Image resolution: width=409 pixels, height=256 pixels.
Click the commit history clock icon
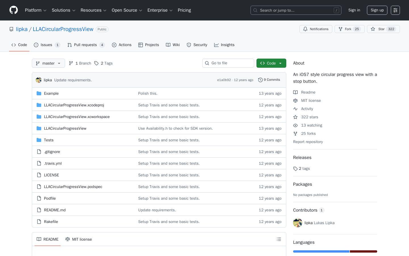point(260,80)
